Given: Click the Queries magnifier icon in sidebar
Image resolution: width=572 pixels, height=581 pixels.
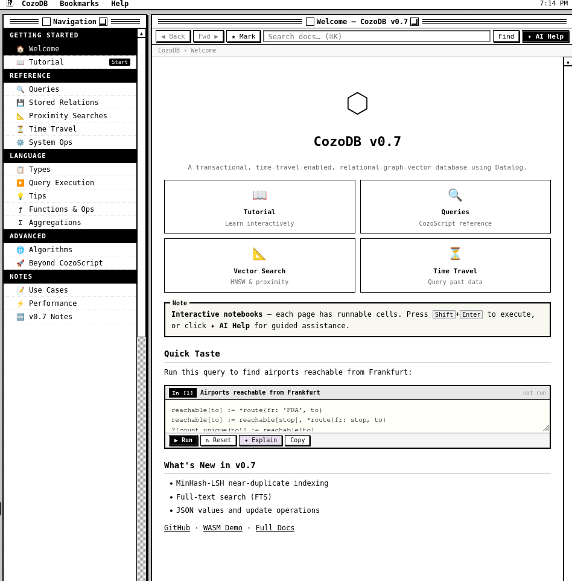Looking at the screenshot, I should pos(21,89).
